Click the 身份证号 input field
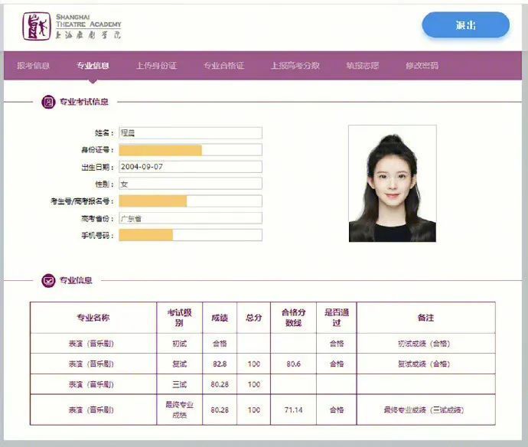The width and height of the screenshot is (528, 447). [190, 150]
